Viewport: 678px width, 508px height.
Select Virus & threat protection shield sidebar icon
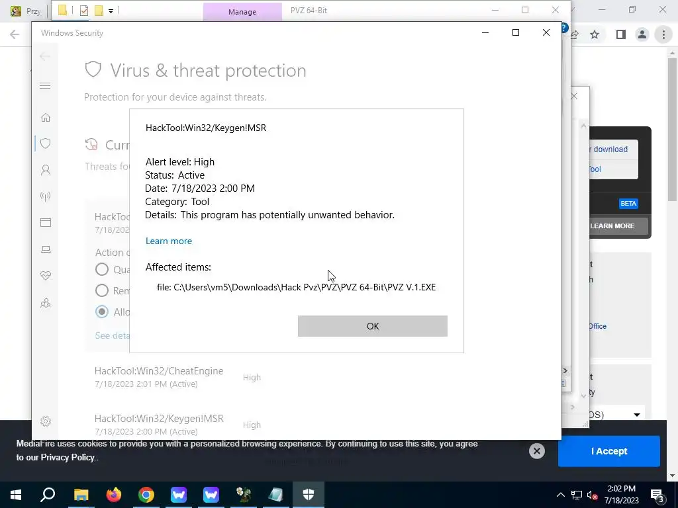pyautogui.click(x=46, y=144)
